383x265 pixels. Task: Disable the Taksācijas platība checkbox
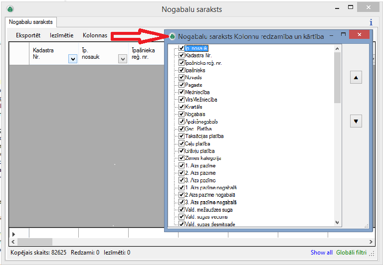pos(182,136)
